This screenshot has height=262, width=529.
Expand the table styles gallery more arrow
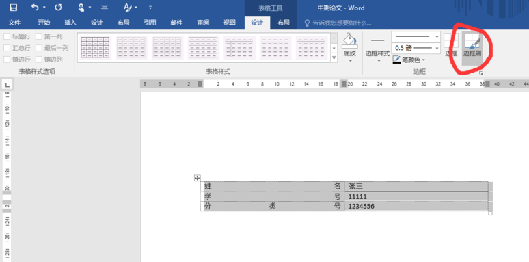click(334, 58)
